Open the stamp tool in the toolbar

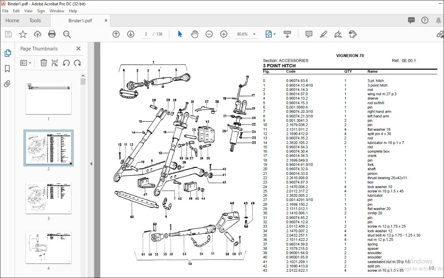click(353, 34)
